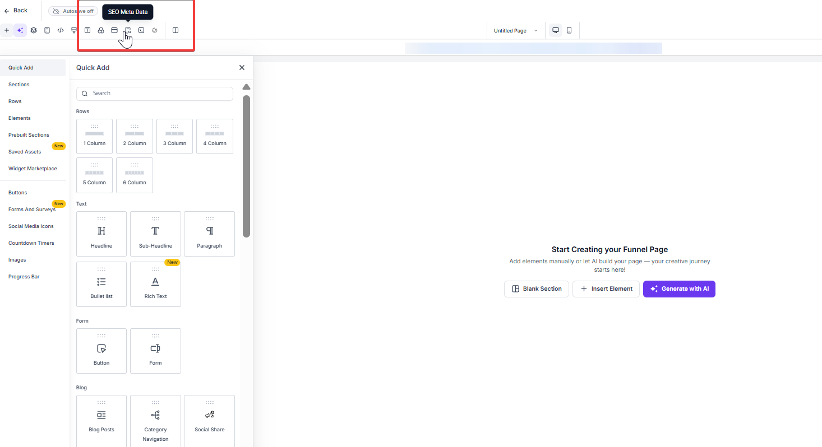Close the Quick Add panel

point(242,68)
